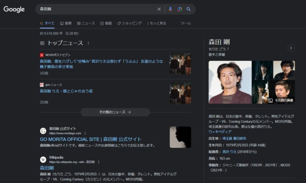Screen dimensions: 306x183
Task: Click the official site silhouette thumbnail
Action: (180, 137)
